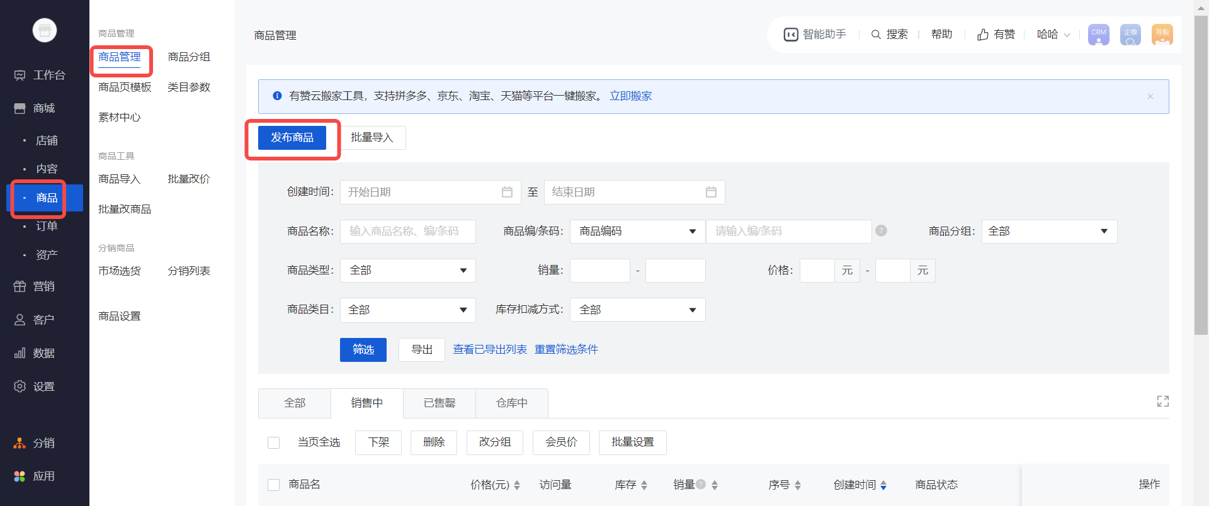
Task: Click help question mark beside barcode input
Action: pyautogui.click(x=881, y=231)
